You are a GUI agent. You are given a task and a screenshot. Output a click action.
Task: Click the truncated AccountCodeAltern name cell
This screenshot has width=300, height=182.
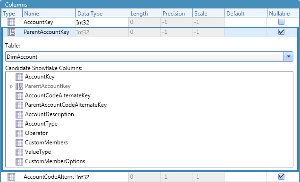coord(49,177)
